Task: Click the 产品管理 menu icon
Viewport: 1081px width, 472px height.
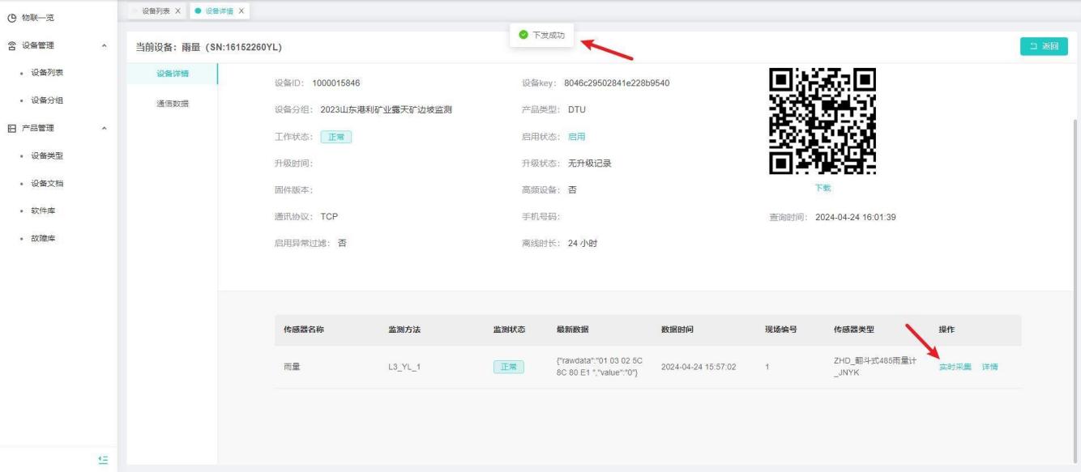Action: click(x=12, y=128)
